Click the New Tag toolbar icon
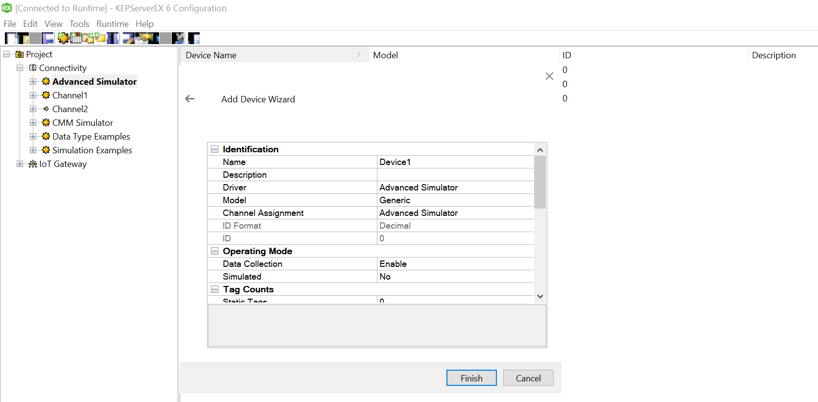Screen dimensions: 818x402 [101, 38]
